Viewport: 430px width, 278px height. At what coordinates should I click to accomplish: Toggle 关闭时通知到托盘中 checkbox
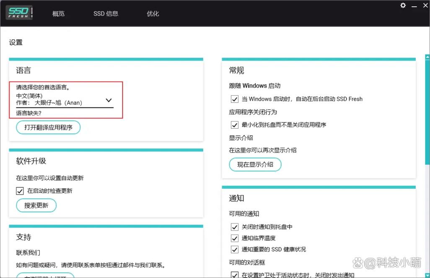click(234, 227)
